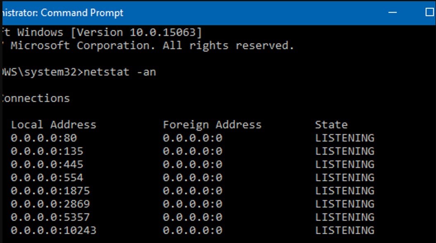The width and height of the screenshot is (436, 243).
Task: Click local address 0.0.0.0:554
Action: coord(47,178)
